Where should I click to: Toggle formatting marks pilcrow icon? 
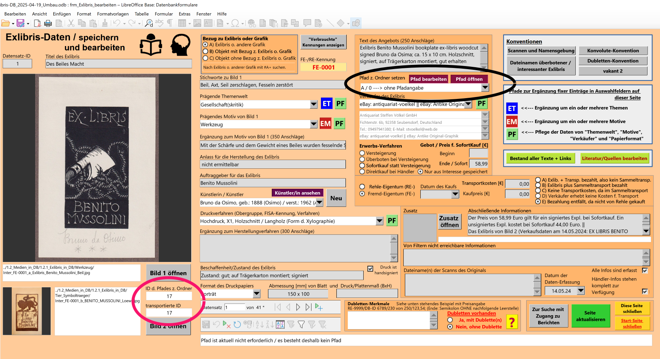pyautogui.click(x=170, y=23)
